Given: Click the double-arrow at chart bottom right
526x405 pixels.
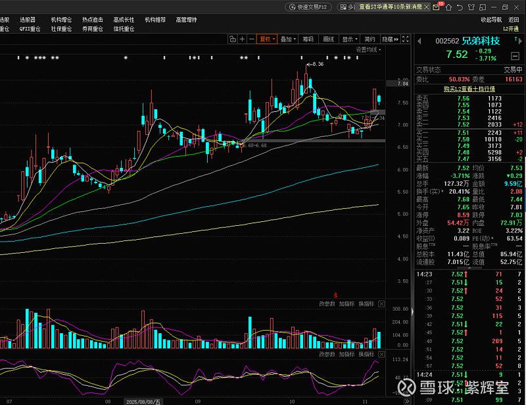Looking at the screenshot, I should pyautogui.click(x=406, y=401).
